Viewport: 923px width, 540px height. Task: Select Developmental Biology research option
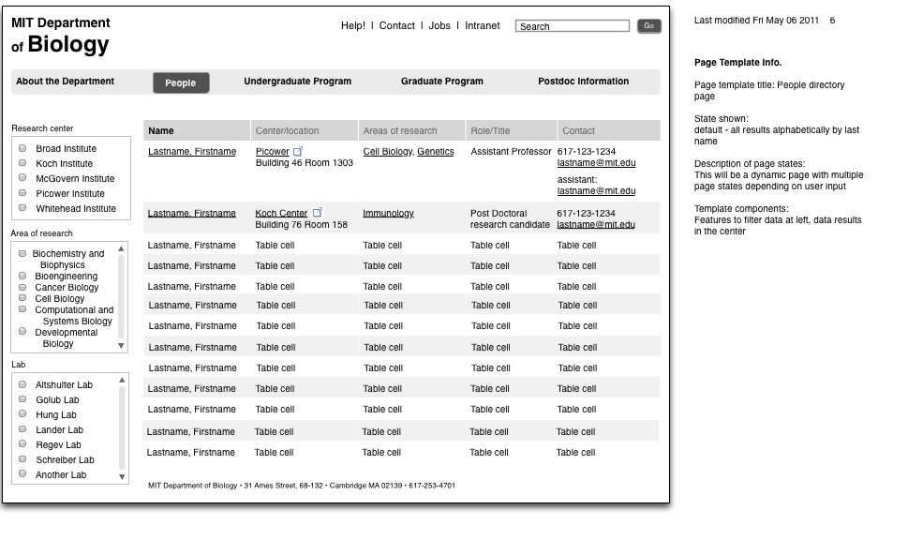pyautogui.click(x=22, y=332)
